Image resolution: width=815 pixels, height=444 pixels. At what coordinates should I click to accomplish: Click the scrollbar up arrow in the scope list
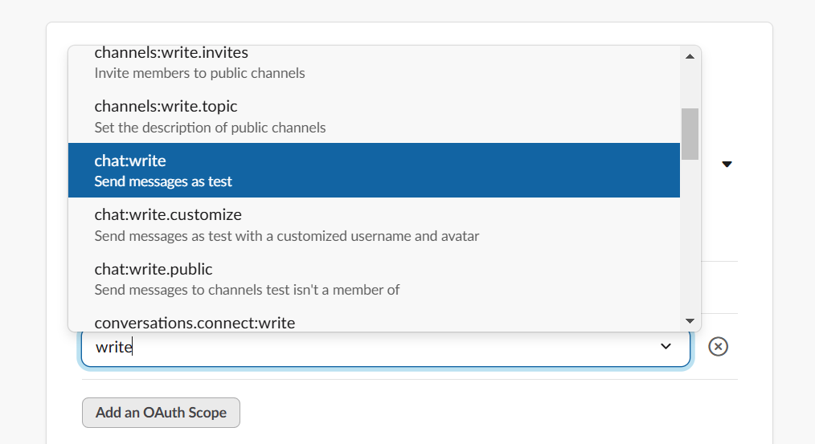(x=690, y=56)
